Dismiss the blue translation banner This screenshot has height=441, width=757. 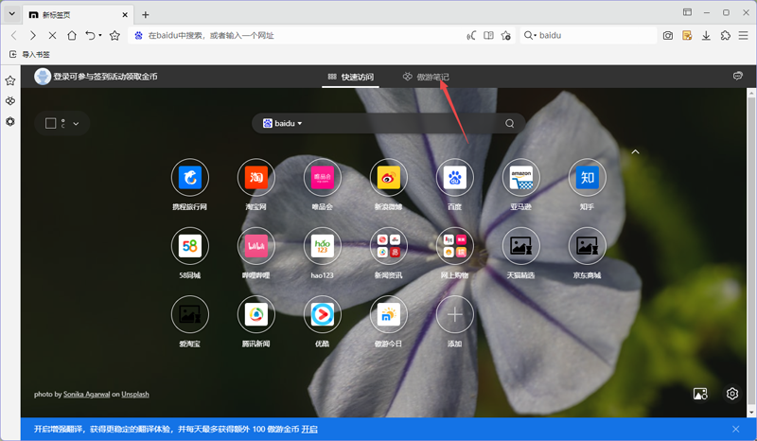point(736,429)
